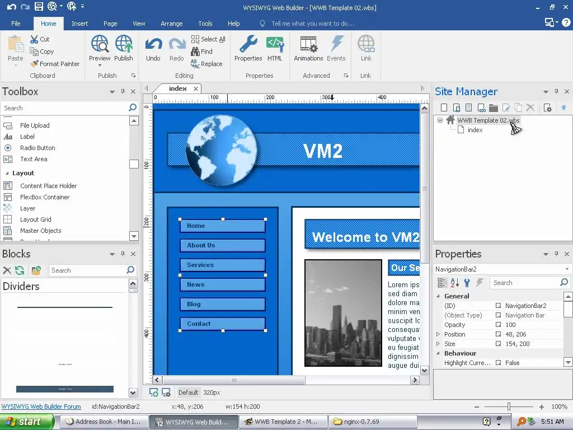Select the About Us navigation button on canvas

[223, 245]
